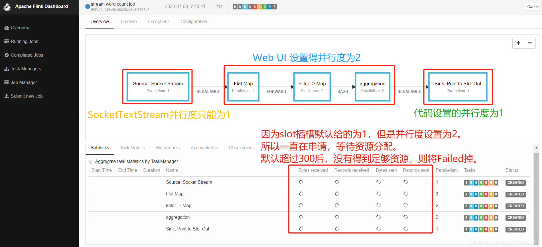Click the Bytes received column header
This screenshot has height=247, width=542.
point(313,170)
